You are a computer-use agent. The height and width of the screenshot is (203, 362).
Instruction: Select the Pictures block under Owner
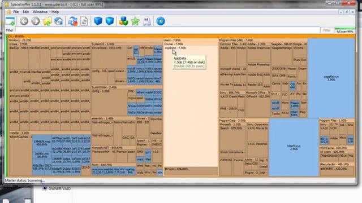(x=191, y=171)
